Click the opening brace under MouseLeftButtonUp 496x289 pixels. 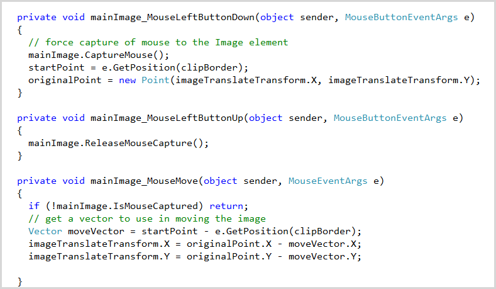click(19, 130)
